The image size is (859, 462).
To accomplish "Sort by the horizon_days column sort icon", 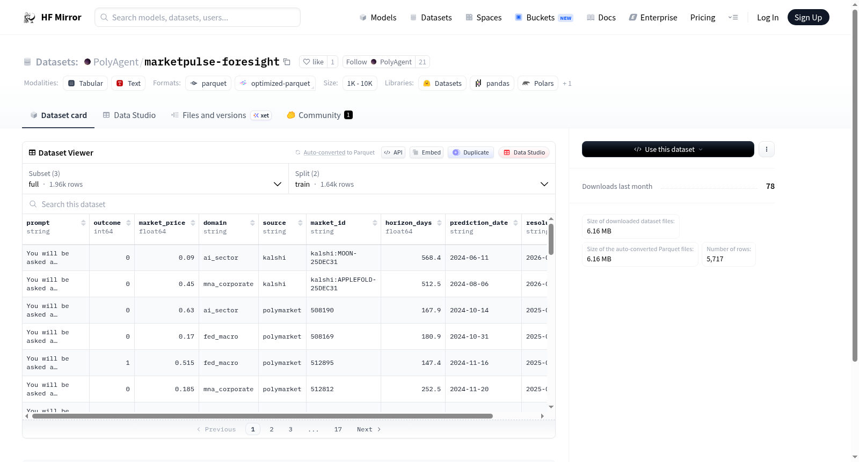I will coord(439,223).
